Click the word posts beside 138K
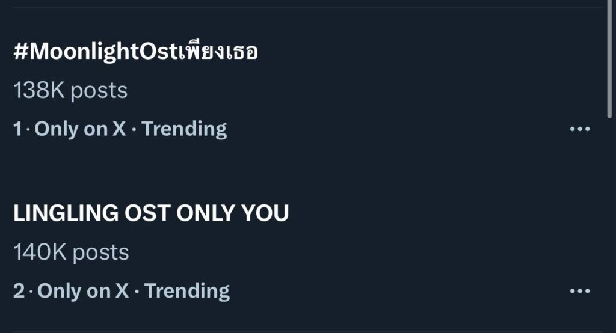Image resolution: width=616 pixels, height=333 pixels. (x=99, y=91)
